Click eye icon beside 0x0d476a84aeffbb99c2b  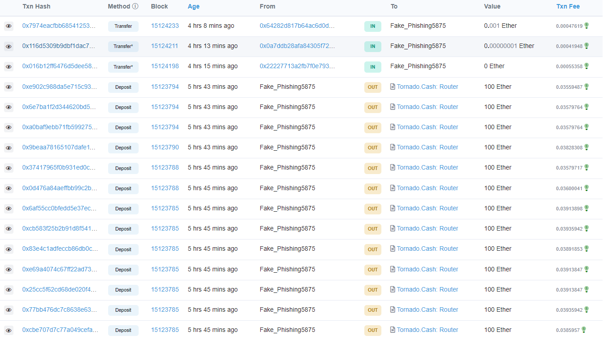coord(9,188)
